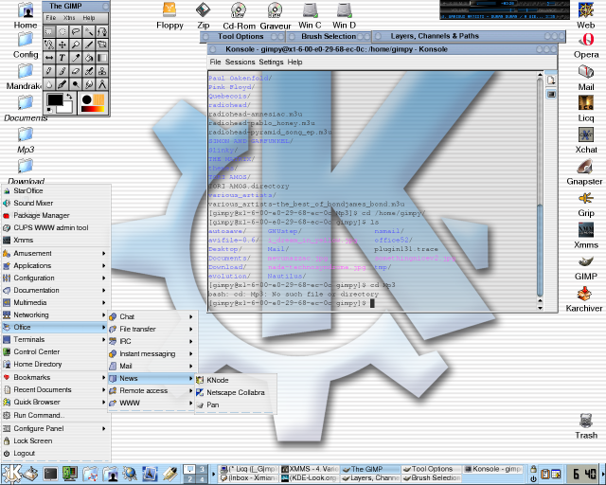This screenshot has height=485, width=606.
Task: Select the Flip tool in GIMP toolbox
Action: pos(49,58)
